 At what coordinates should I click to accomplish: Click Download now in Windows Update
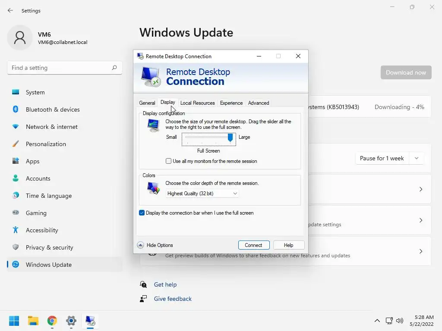point(406,72)
